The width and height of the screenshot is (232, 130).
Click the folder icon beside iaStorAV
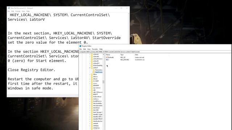(x=92, y=61)
